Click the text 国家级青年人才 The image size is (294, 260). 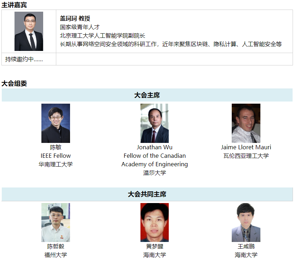(x=80, y=27)
